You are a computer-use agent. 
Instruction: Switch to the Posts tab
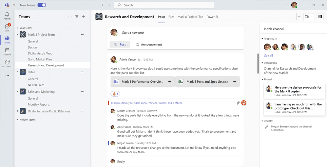tap(162, 17)
